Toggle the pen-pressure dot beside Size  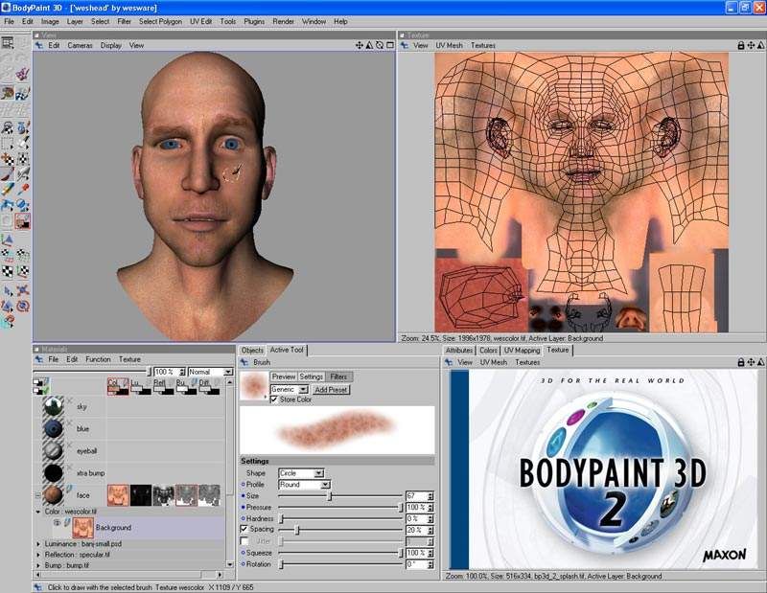(244, 495)
